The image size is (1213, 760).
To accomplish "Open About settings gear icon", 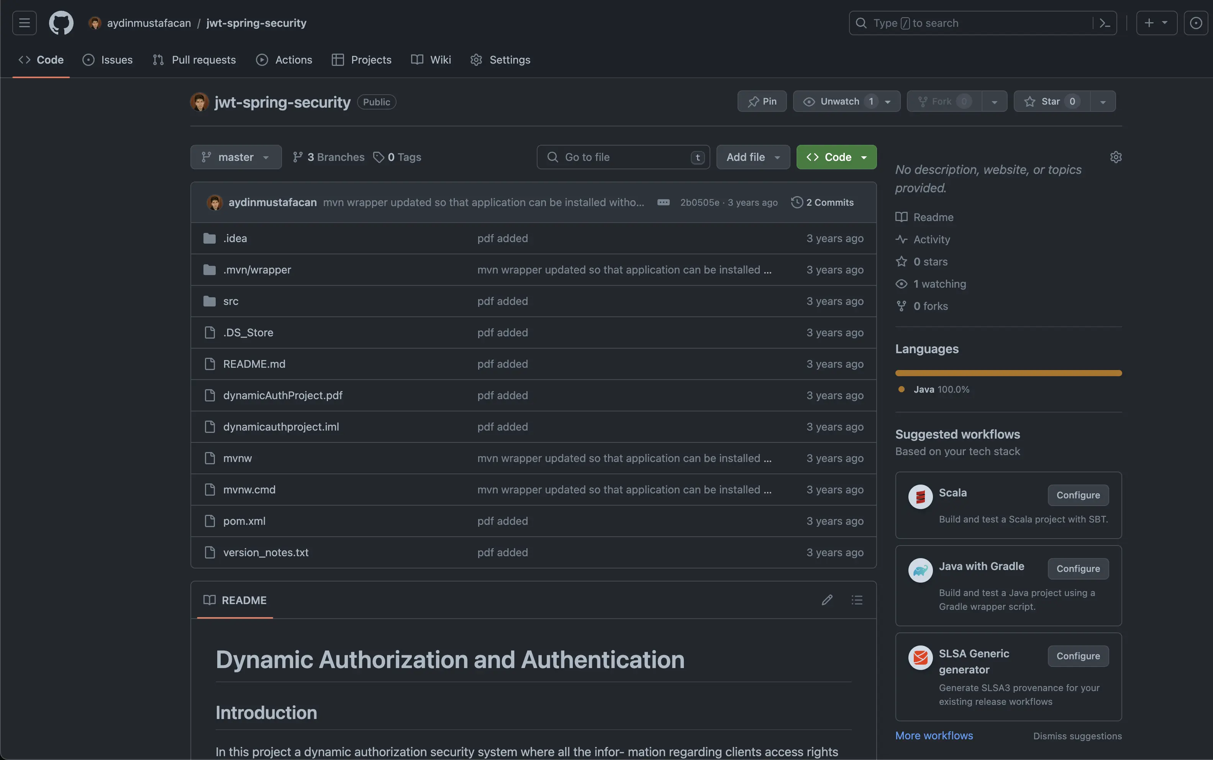I will [1115, 157].
